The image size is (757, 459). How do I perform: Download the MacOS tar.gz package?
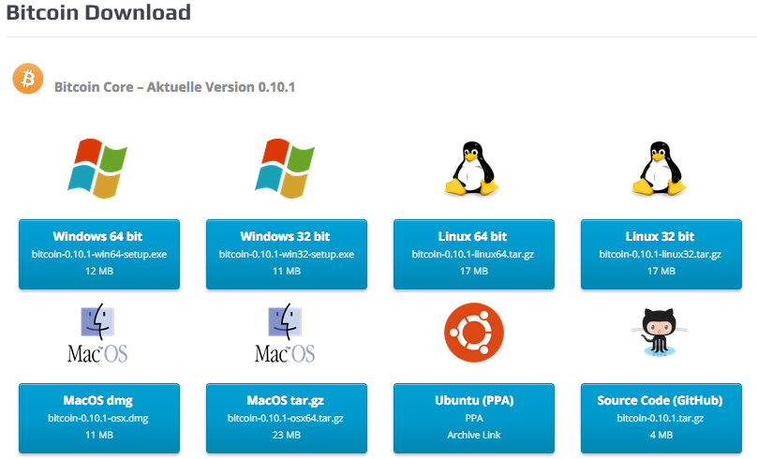287,419
